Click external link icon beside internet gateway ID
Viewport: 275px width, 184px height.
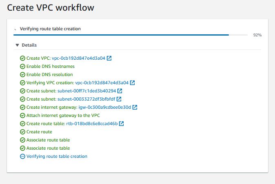(x=135, y=107)
